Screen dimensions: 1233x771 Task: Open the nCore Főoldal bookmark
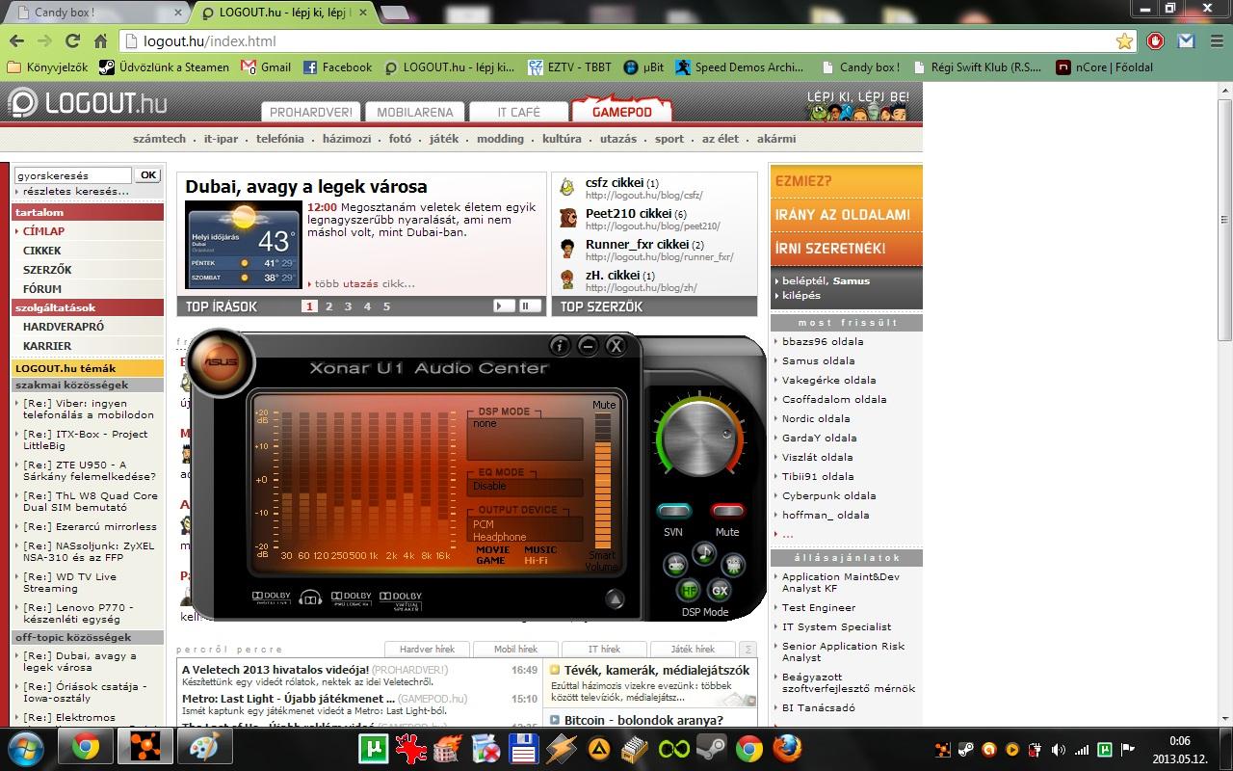click(1104, 67)
